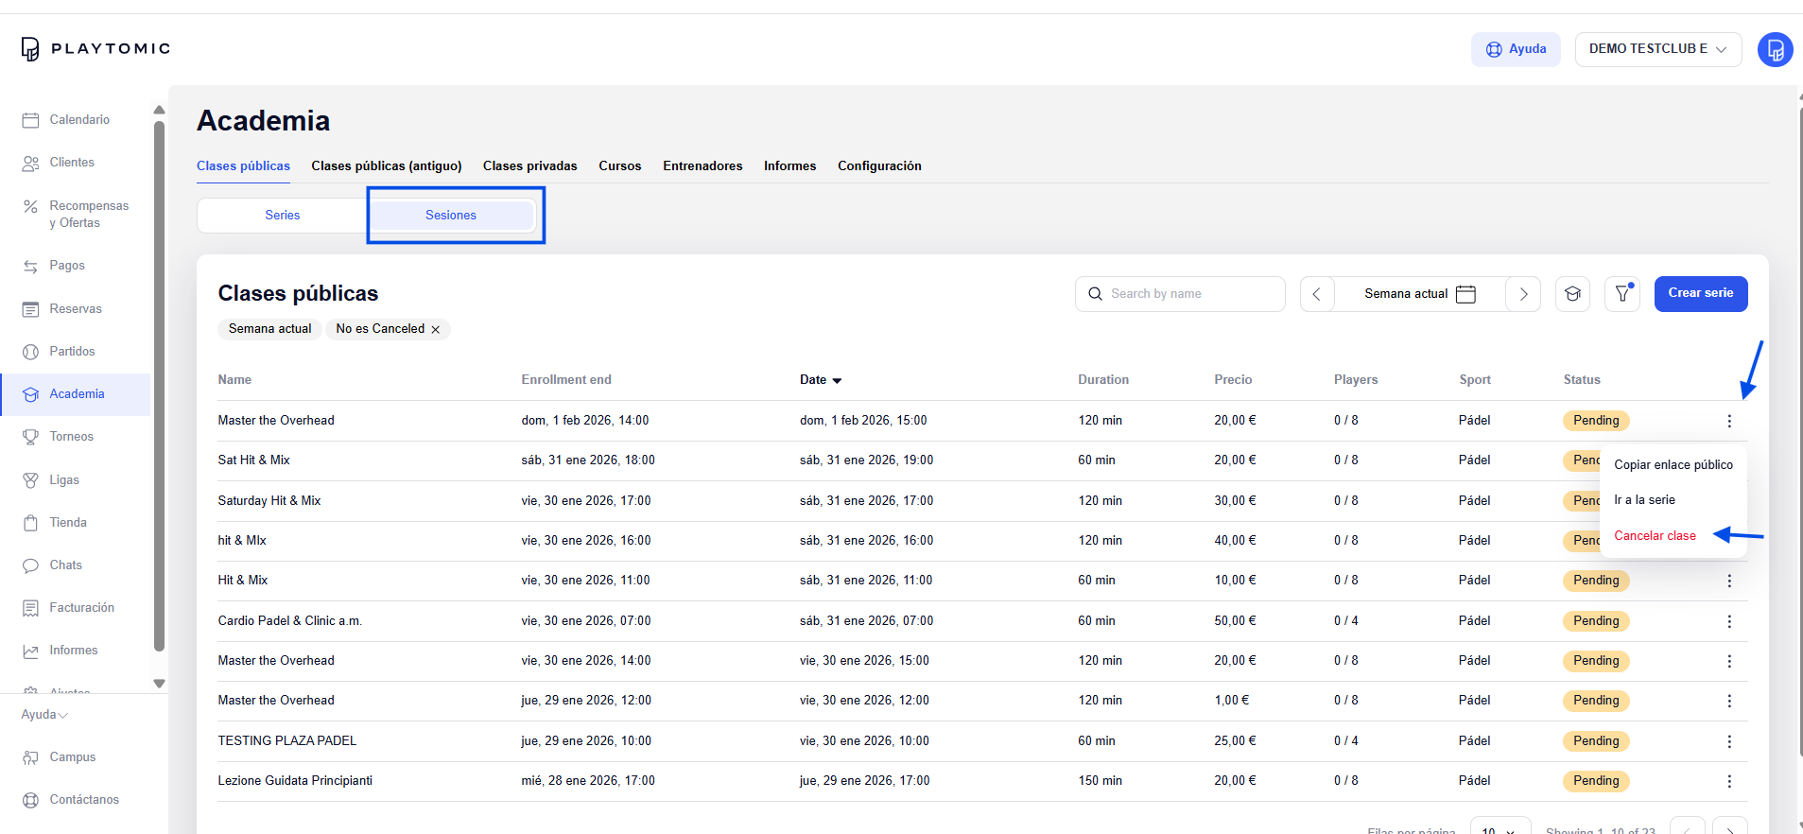Click the Crear serie button
1803x834 pixels.
coord(1700,293)
